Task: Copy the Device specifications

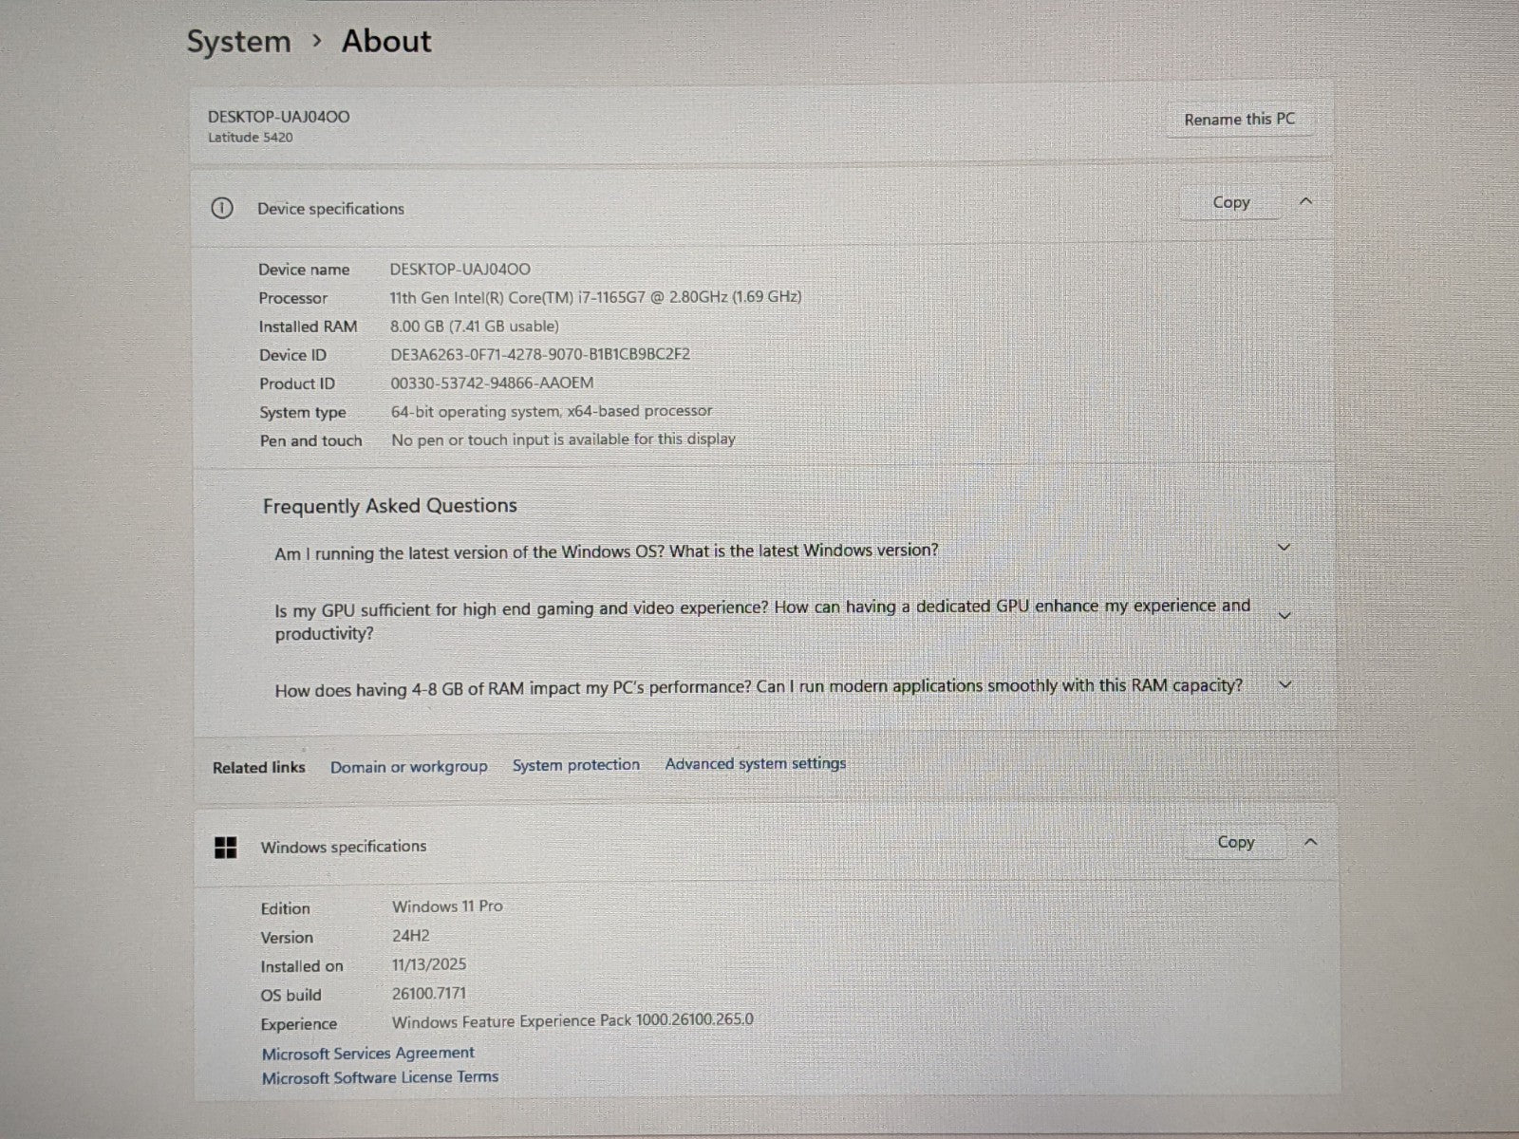Action: pos(1230,202)
